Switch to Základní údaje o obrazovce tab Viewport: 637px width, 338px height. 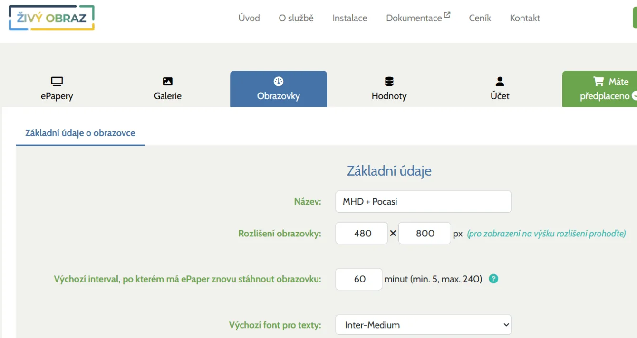click(79, 133)
